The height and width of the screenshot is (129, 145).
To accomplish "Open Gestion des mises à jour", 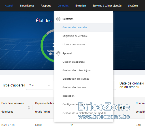I will (x=77, y=70).
